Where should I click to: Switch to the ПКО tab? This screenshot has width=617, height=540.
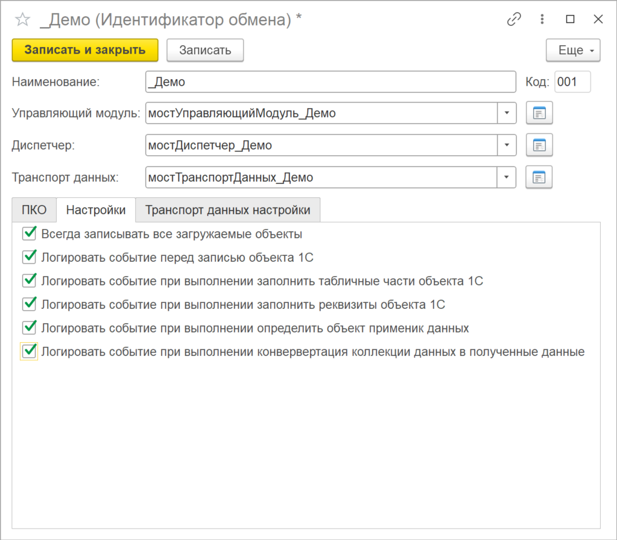(x=34, y=210)
